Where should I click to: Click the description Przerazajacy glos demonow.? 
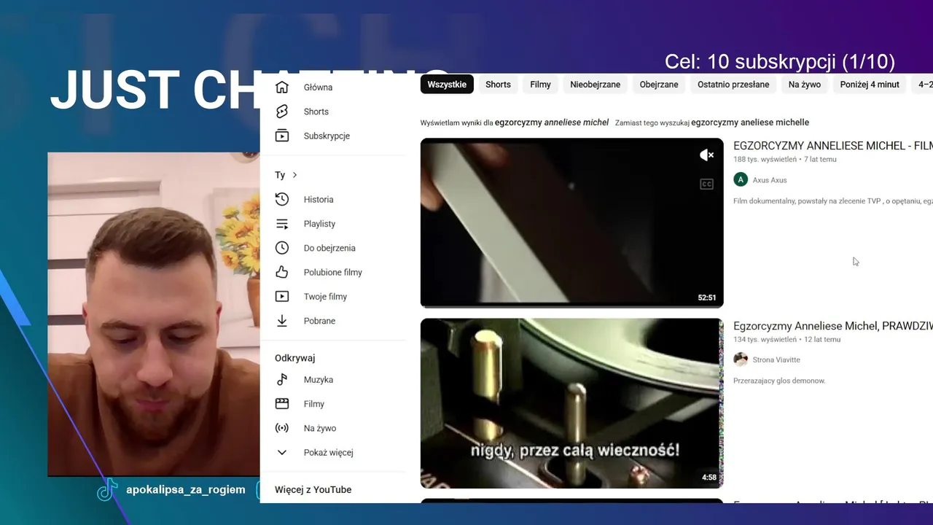(x=779, y=381)
